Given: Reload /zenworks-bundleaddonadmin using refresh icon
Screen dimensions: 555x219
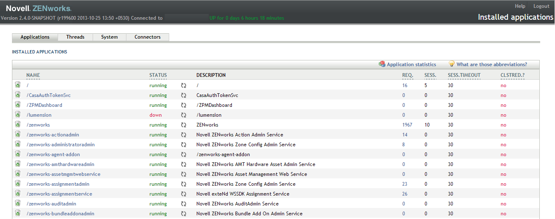Looking at the screenshot, I should [x=184, y=214].
